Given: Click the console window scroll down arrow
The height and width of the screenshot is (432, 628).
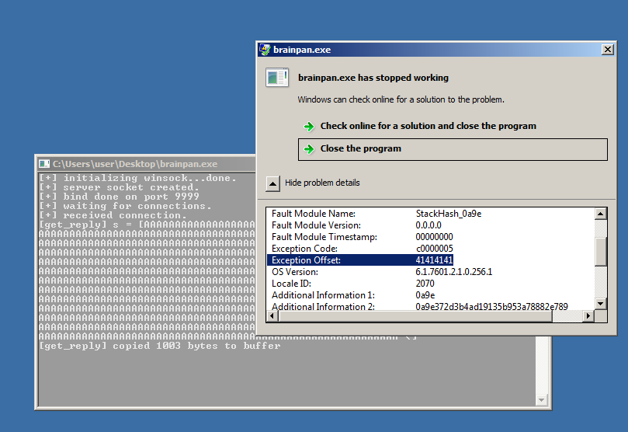Looking at the screenshot, I should pos(542,399).
